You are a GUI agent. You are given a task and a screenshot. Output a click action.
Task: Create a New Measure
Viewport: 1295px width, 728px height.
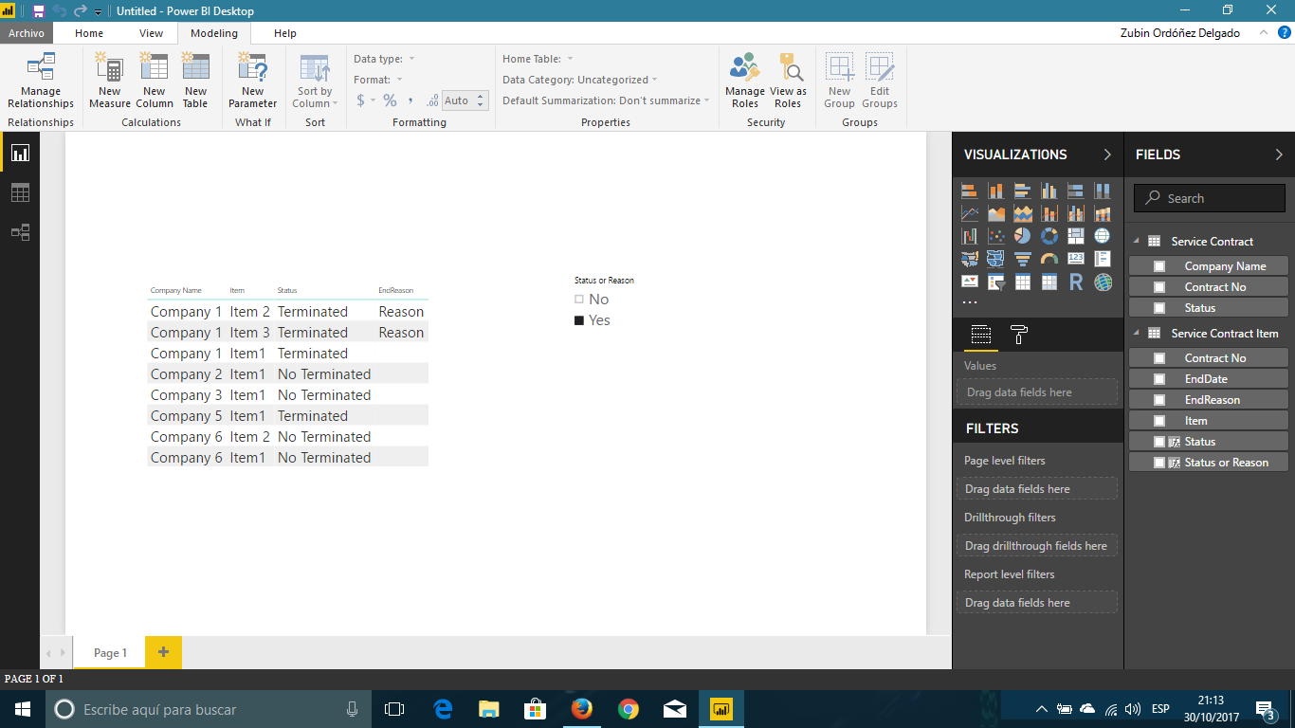[x=110, y=82]
